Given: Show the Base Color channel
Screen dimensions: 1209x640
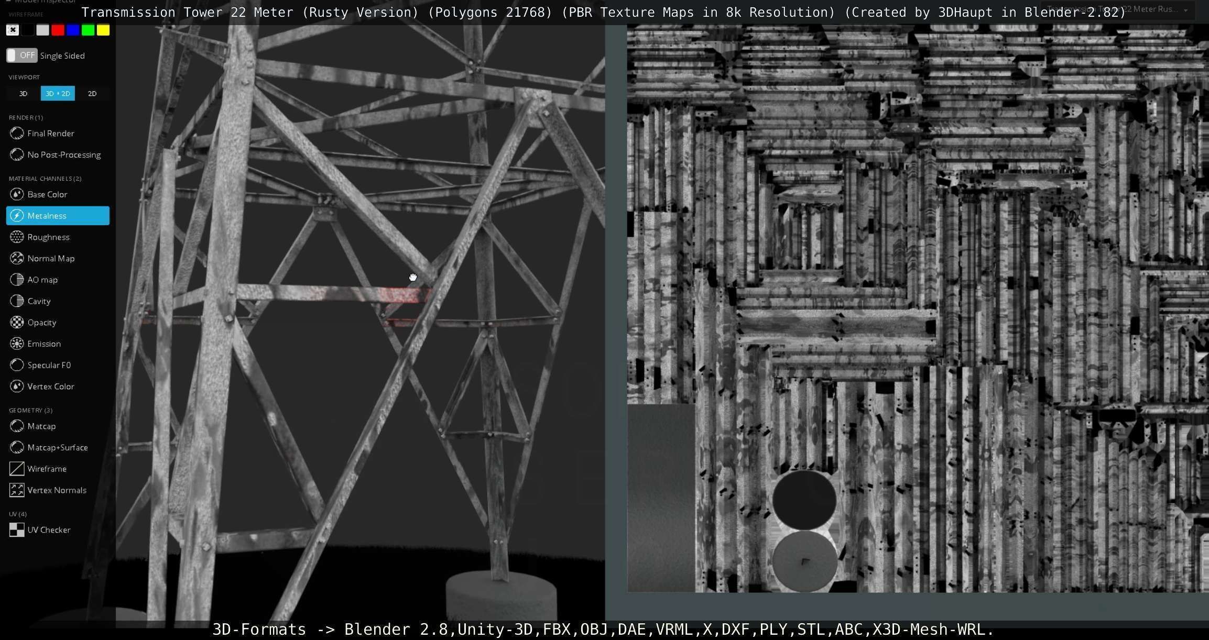Looking at the screenshot, I should pyautogui.click(x=58, y=194).
